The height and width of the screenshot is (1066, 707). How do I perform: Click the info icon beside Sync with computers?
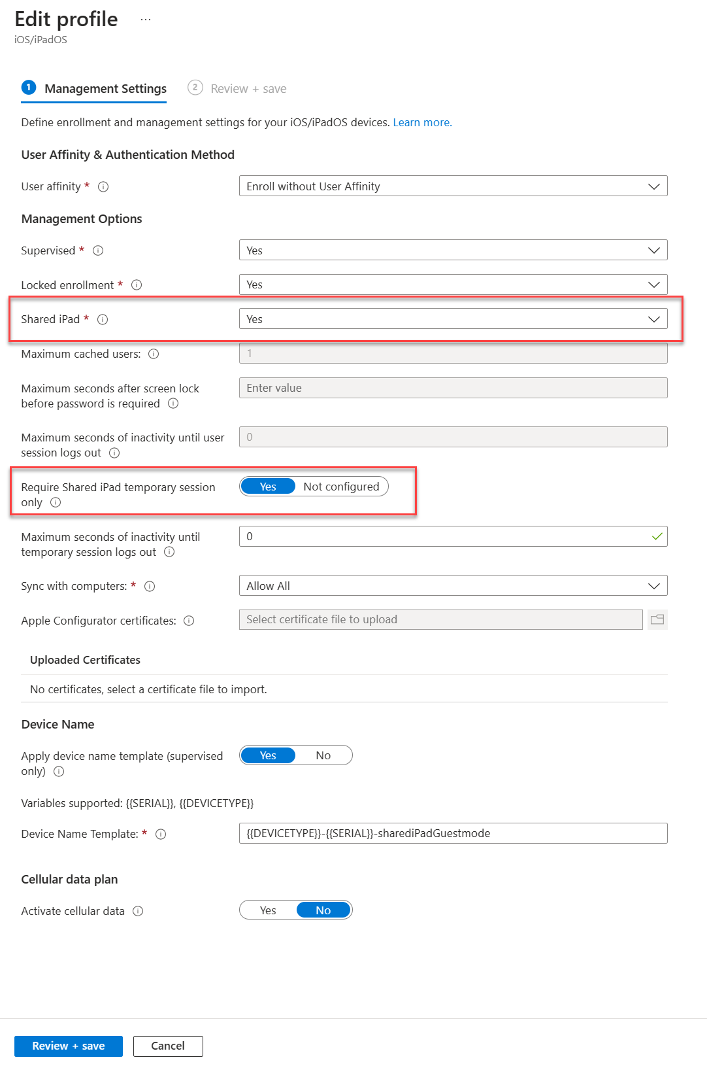click(x=149, y=587)
